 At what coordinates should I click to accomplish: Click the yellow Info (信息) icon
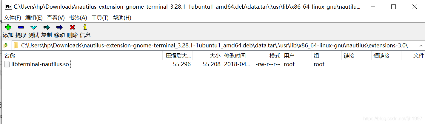pos(85,27)
